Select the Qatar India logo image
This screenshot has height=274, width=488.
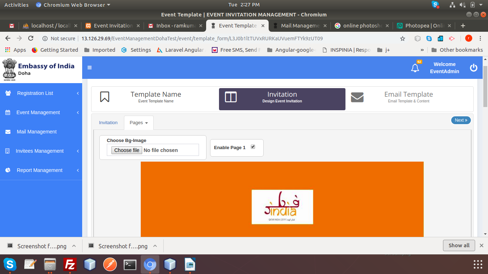coord(282,207)
